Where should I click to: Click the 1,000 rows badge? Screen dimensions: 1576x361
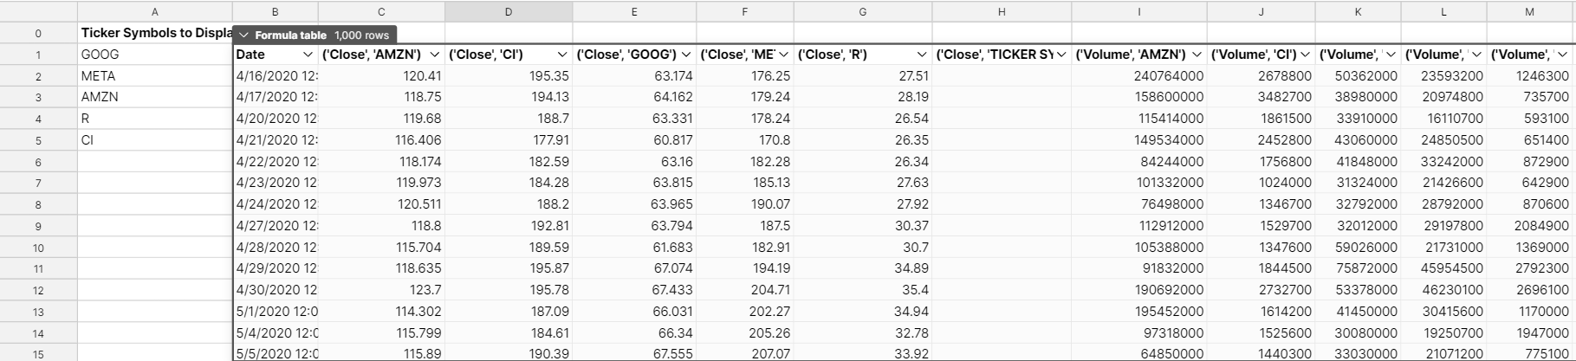[x=361, y=35]
